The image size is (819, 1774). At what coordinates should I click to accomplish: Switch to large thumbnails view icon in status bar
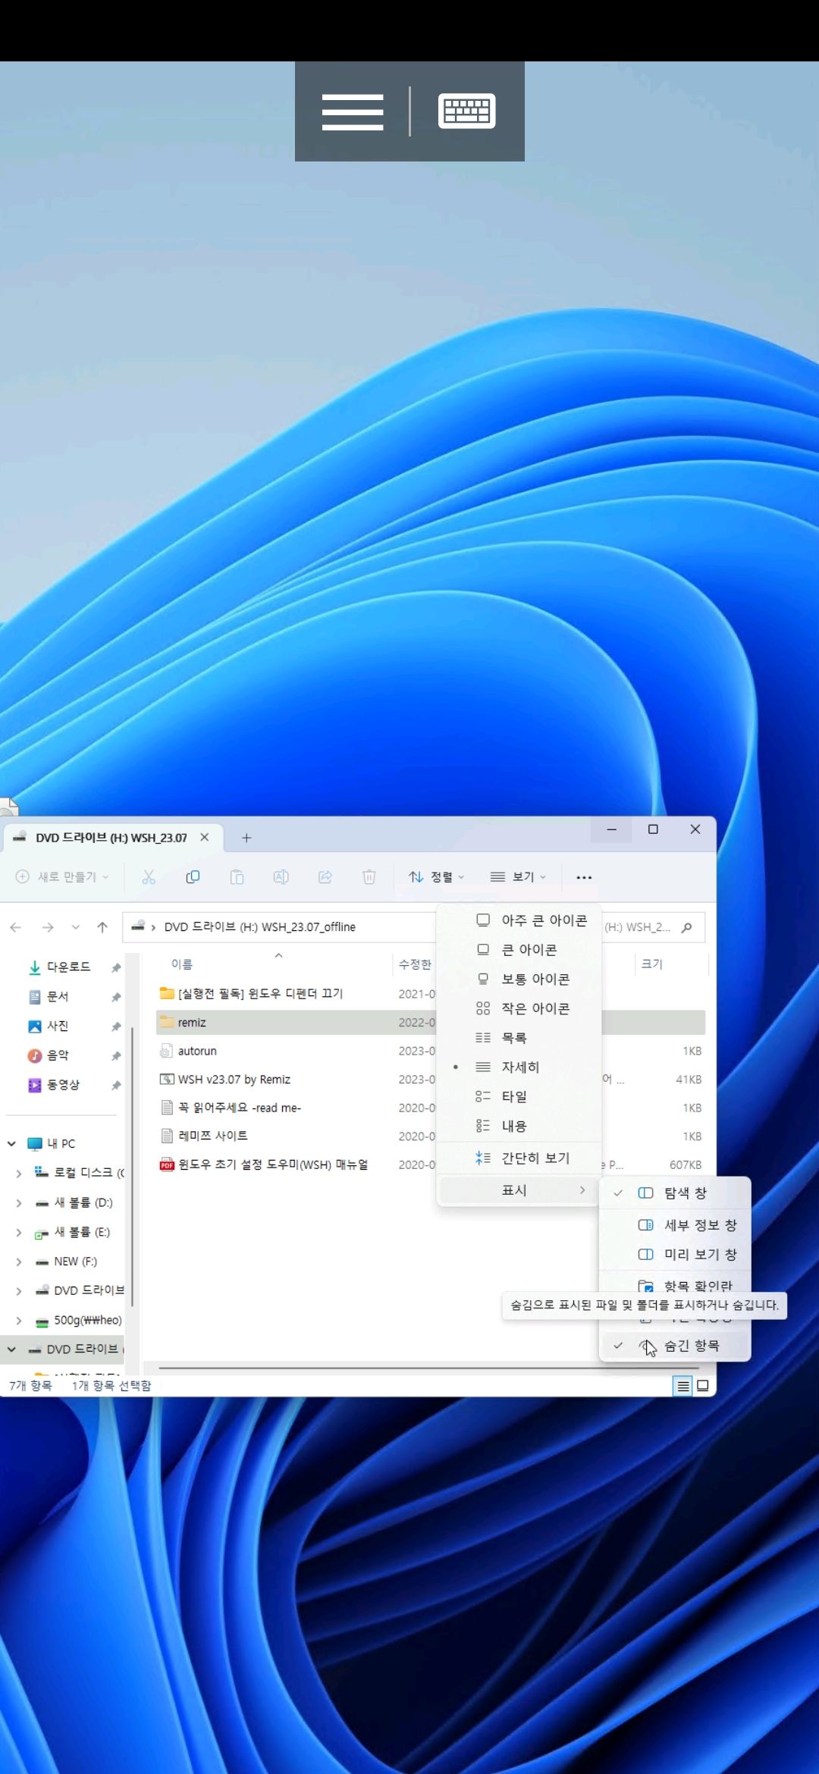point(703,1386)
